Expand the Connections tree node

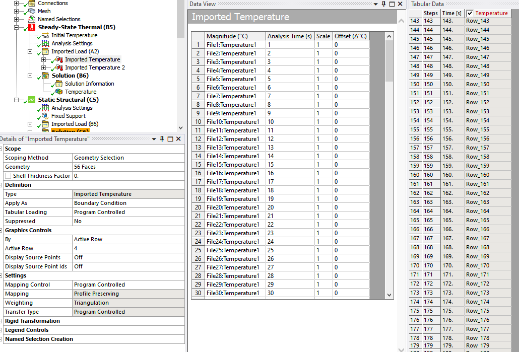[16, 4]
